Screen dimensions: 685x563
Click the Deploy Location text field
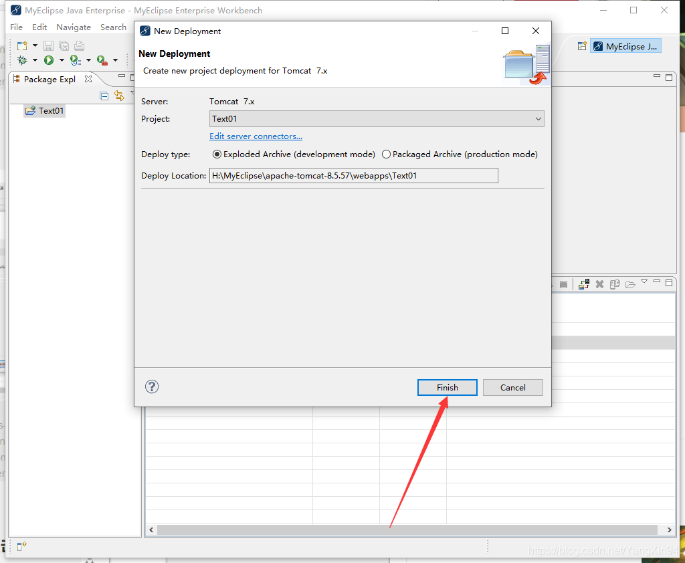353,176
